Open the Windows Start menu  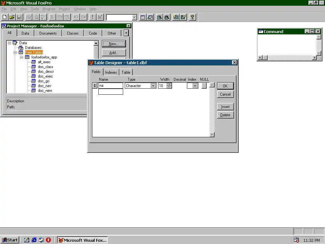[10, 240]
